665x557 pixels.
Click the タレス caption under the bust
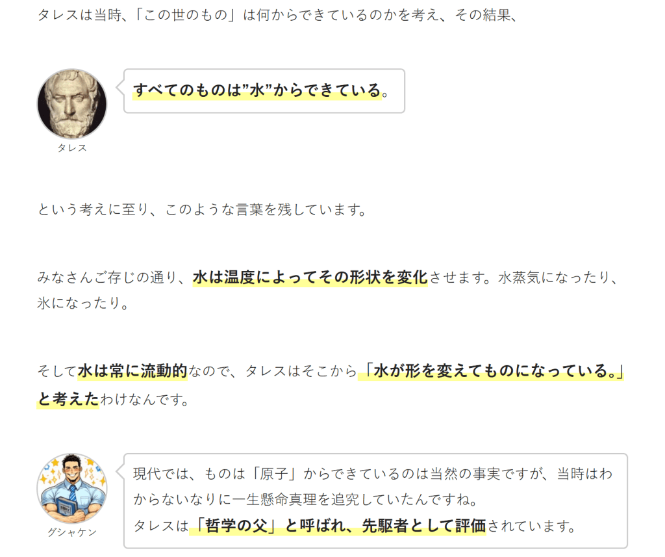72,148
